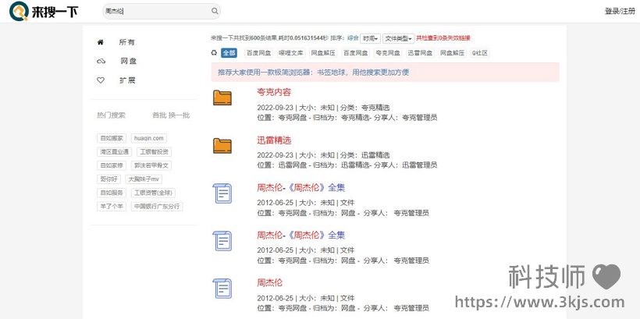The width and height of the screenshot is (640, 319).
Task: Select the 全部 filter tag
Action: pos(229,52)
